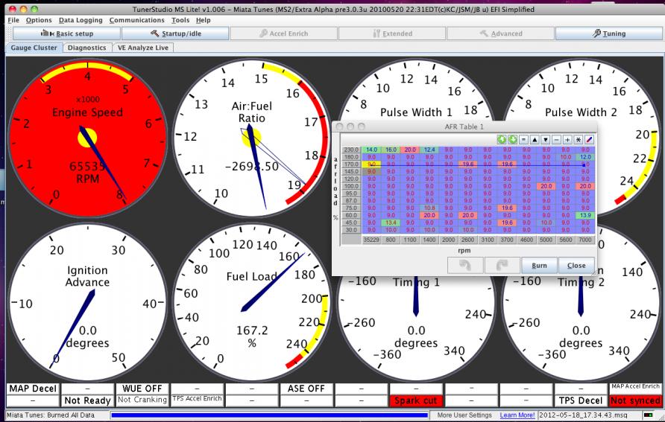
Task: Switch to the VE Analyze Live tab
Action: coord(143,47)
